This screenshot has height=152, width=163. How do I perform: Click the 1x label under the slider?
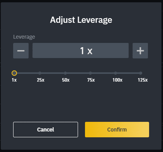(14, 80)
